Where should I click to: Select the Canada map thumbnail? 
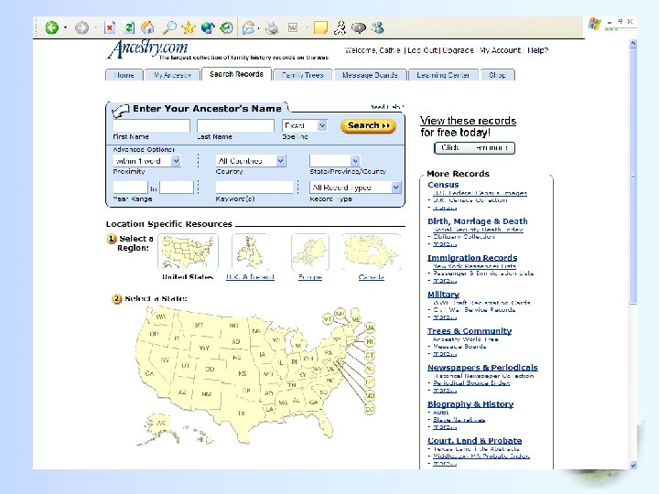tap(371, 252)
